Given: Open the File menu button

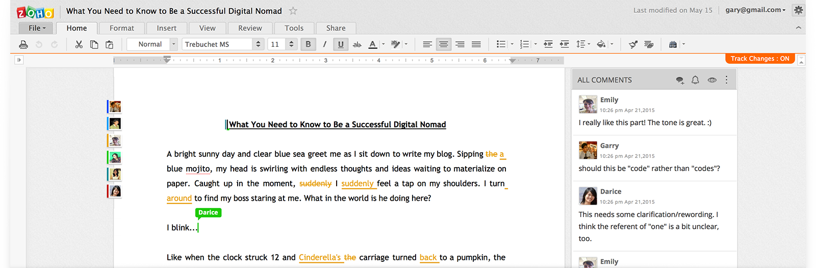Looking at the screenshot, I should (36, 28).
